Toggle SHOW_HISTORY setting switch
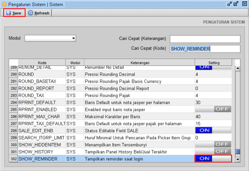This screenshot has width=249, height=171. pos(213,151)
